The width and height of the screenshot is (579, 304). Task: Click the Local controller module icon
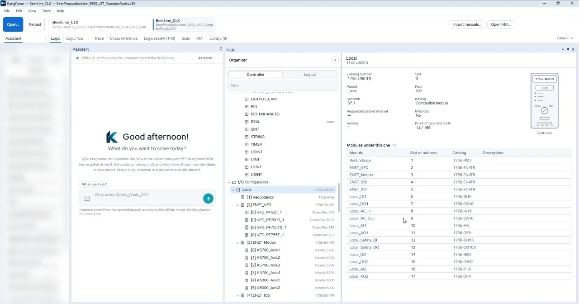[x=238, y=190]
